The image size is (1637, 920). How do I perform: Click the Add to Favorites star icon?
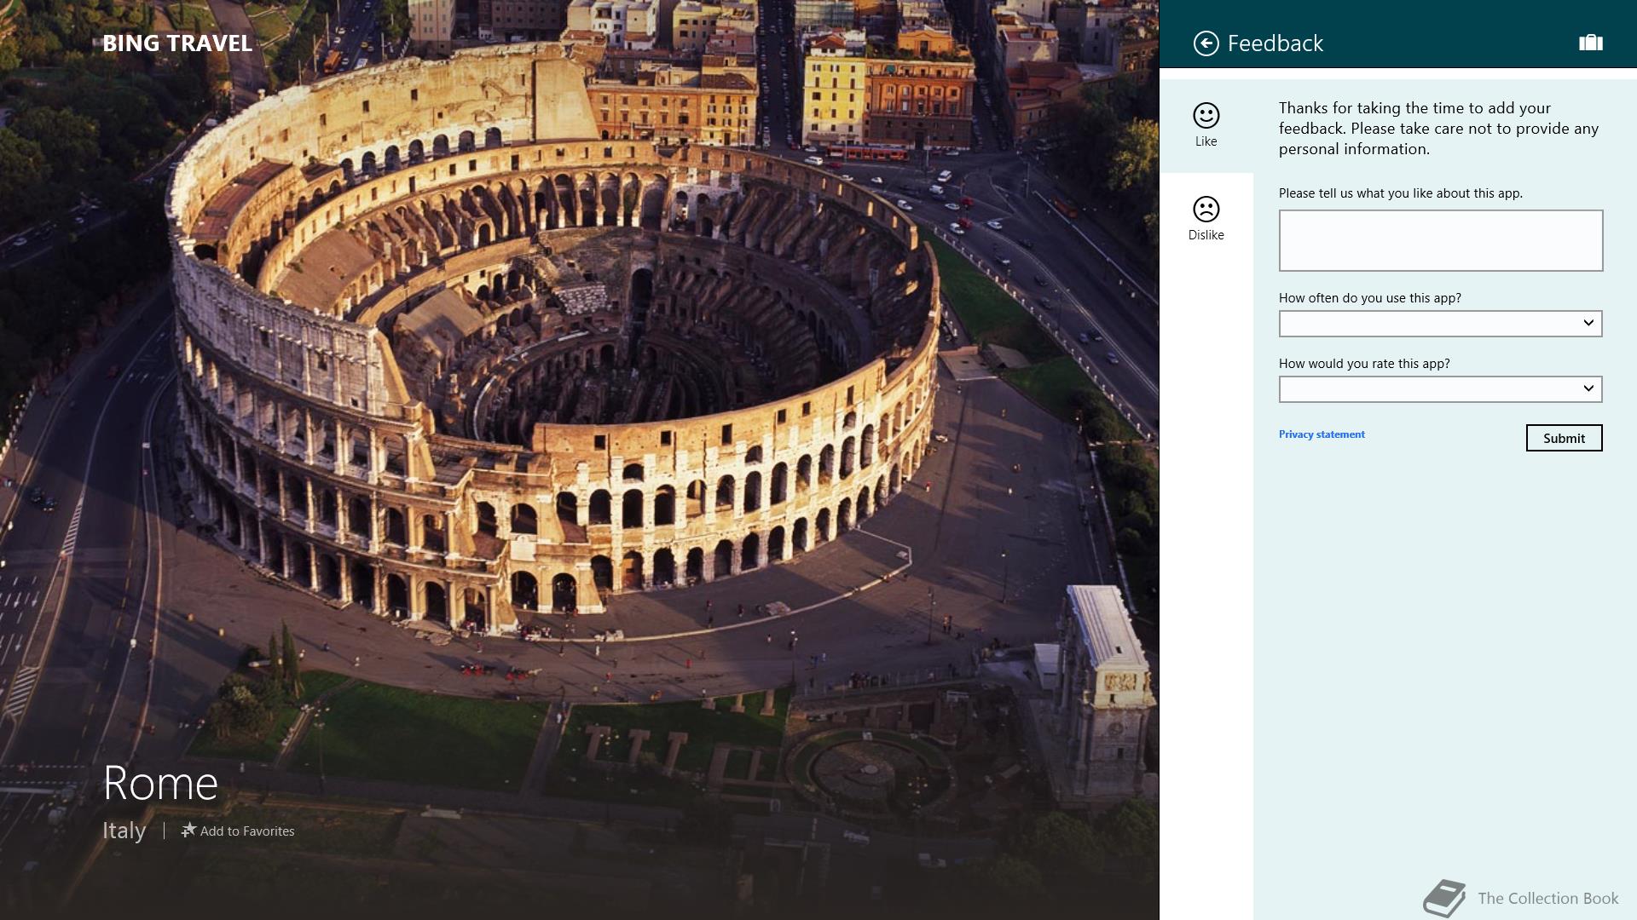coord(188,830)
